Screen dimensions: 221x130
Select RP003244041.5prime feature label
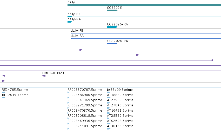click(85, 126)
